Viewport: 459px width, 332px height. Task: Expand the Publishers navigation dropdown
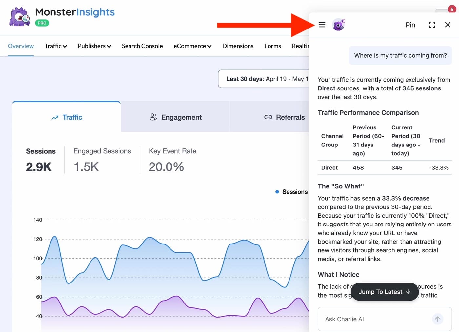click(x=94, y=46)
